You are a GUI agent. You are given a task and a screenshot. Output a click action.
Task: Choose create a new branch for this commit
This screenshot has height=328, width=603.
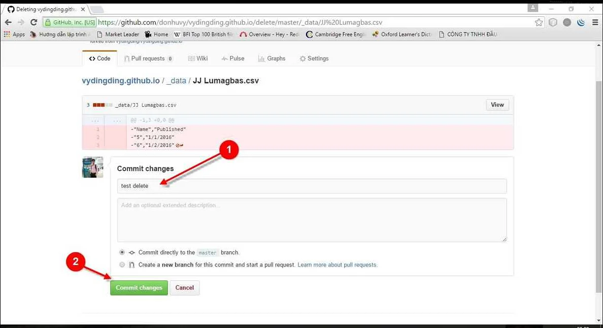coord(122,265)
